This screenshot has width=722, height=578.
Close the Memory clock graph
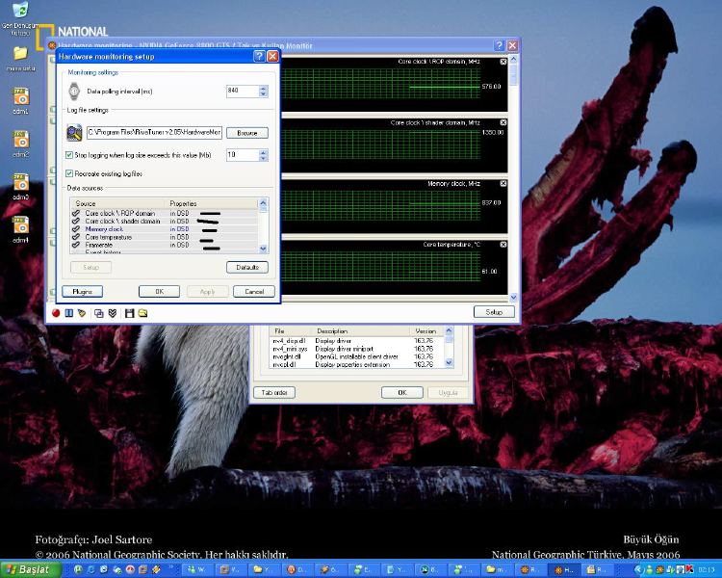(x=503, y=183)
